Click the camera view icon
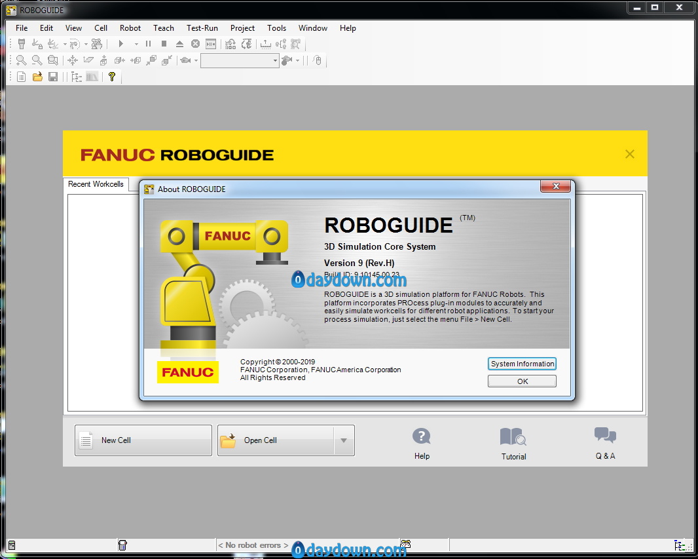The image size is (698, 559). [185, 60]
